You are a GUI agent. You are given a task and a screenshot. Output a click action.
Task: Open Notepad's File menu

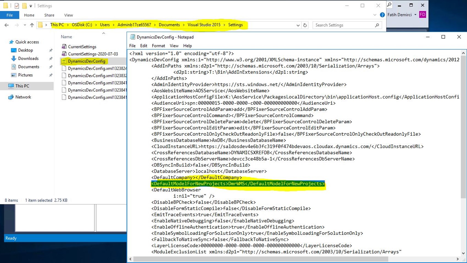point(132,46)
